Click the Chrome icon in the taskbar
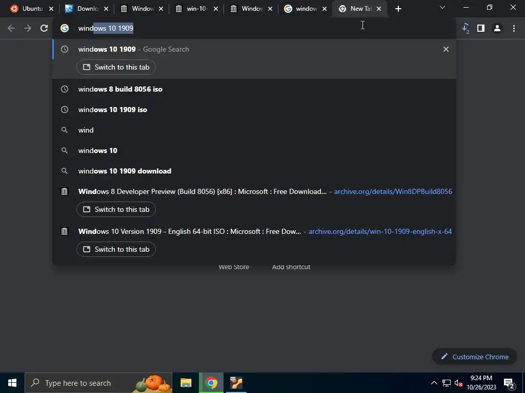Image resolution: width=525 pixels, height=393 pixels. point(211,383)
